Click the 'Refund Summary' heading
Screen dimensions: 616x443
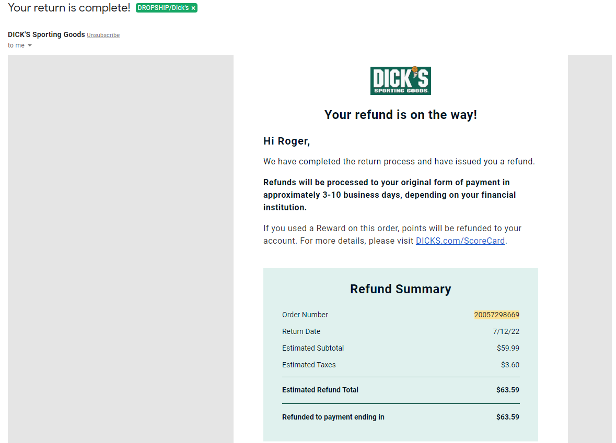(400, 289)
